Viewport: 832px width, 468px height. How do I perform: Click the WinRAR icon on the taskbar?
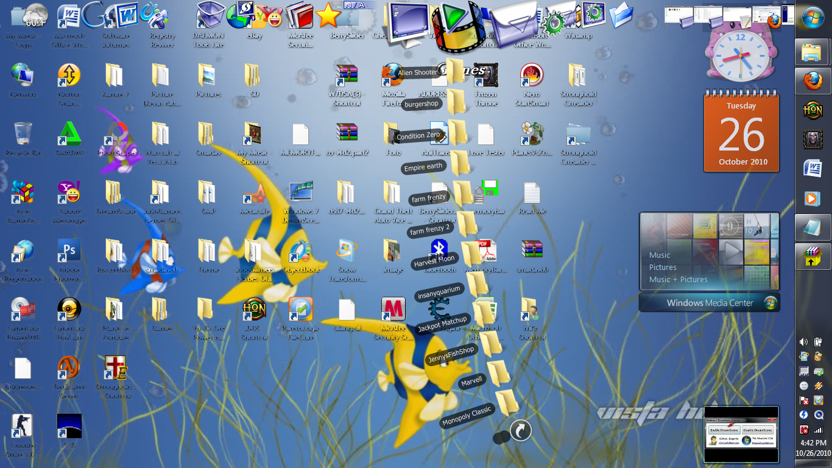pyautogui.click(x=813, y=257)
